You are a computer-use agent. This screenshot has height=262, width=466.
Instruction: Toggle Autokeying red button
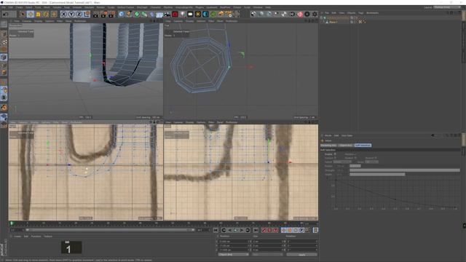tap(269, 230)
